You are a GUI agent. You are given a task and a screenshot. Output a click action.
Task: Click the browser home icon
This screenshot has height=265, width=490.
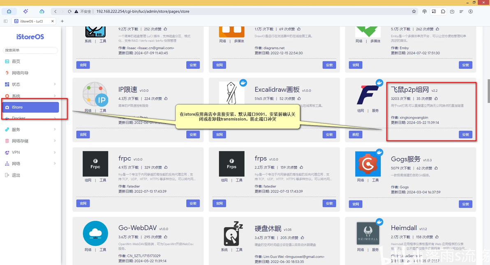click(9, 11)
